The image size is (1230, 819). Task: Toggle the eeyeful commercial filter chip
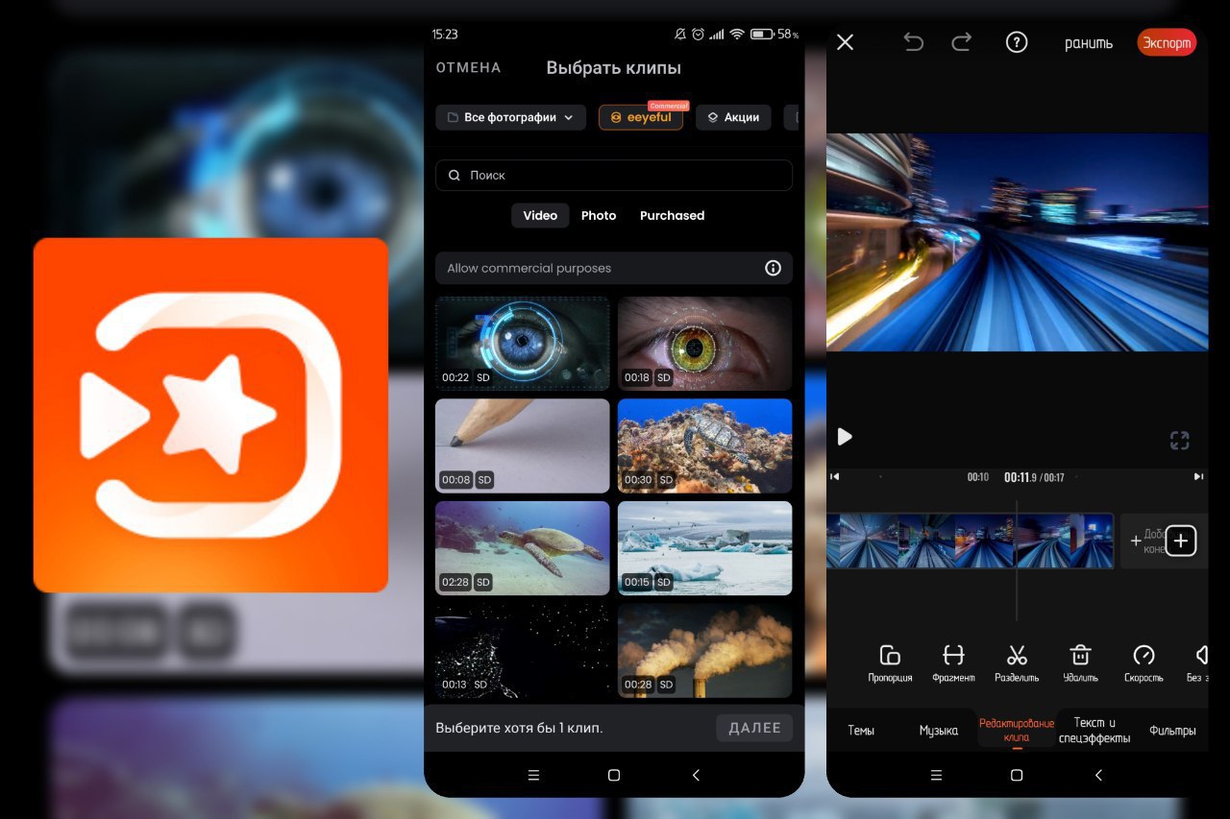640,116
